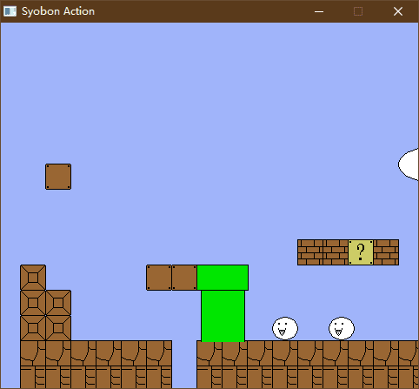Screen dimensions: 419x389
Task: Click the right white round enemy
Action: click(342, 328)
